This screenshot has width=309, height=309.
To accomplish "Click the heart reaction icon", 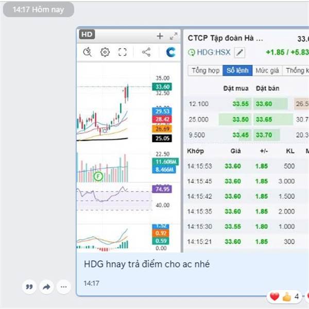I will 274,297.
